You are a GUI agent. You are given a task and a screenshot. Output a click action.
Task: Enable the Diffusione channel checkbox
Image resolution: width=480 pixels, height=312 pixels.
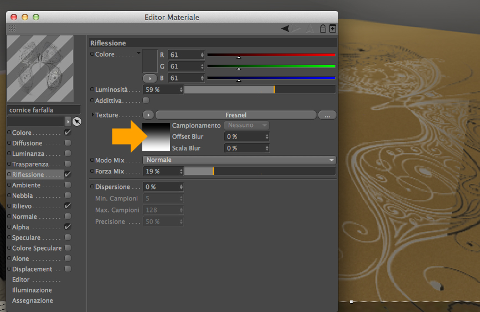(x=68, y=143)
